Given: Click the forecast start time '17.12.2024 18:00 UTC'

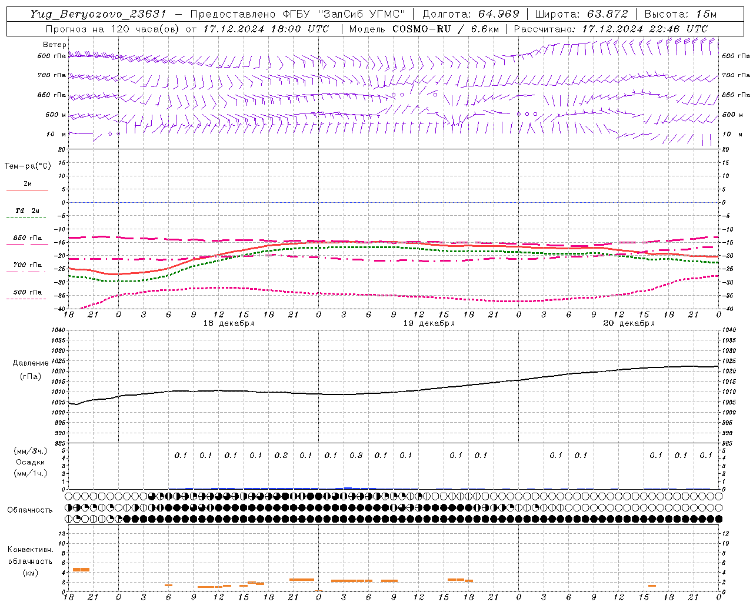Looking at the screenshot, I should [266, 29].
